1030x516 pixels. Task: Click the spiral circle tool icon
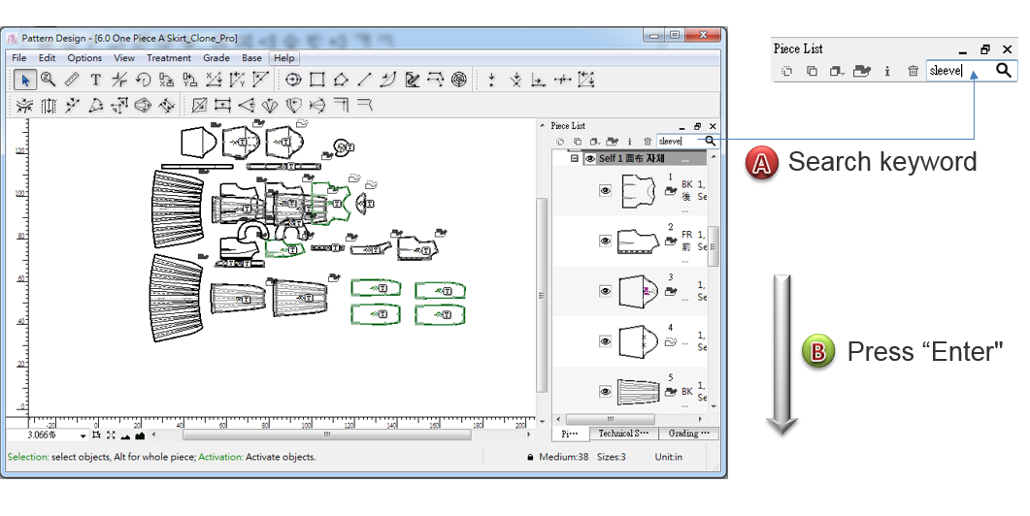(x=459, y=80)
